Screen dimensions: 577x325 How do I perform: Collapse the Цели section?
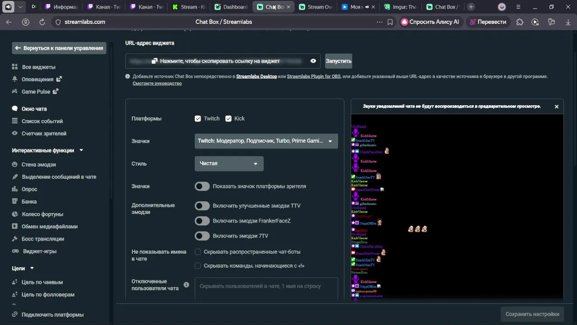click(32, 268)
